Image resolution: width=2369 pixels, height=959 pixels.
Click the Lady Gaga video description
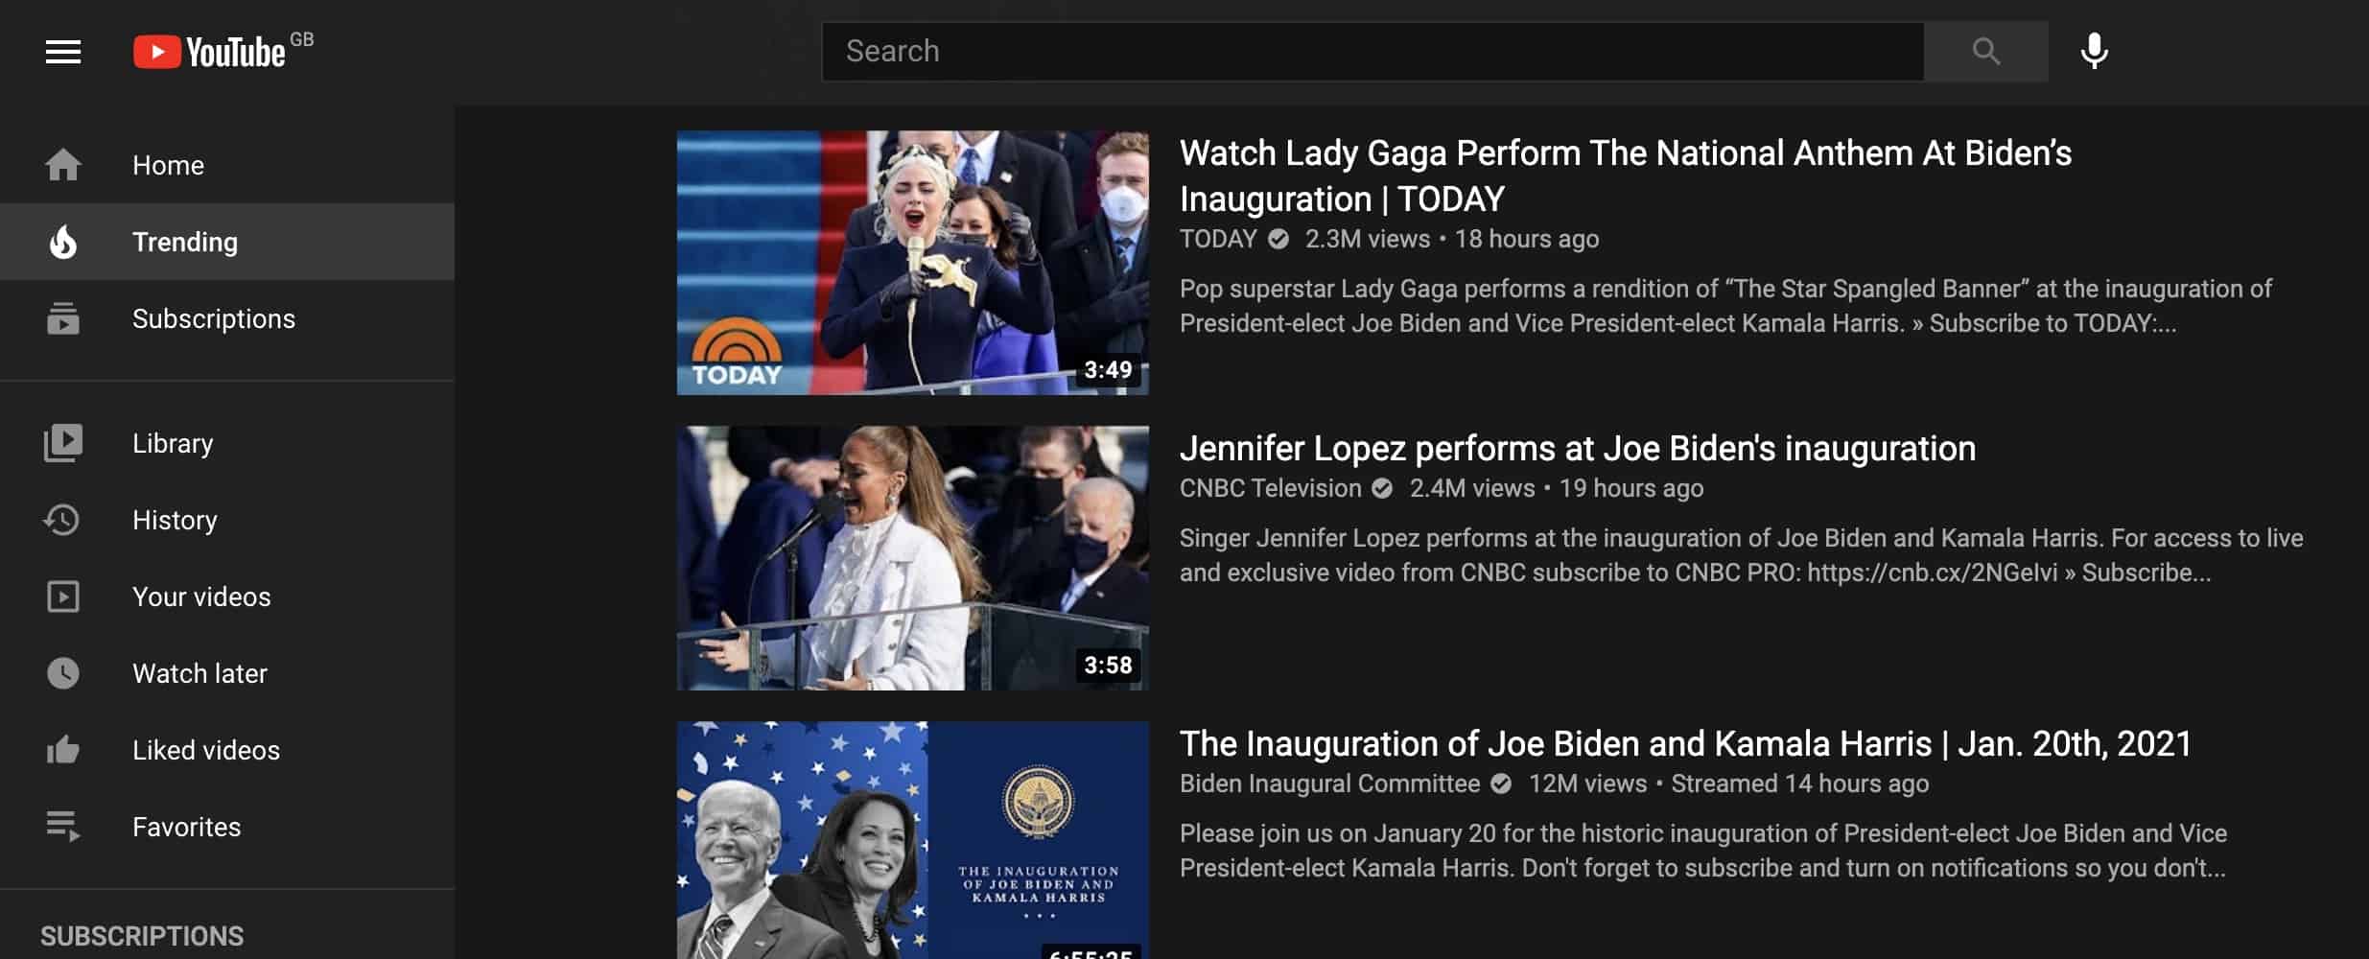click(1725, 306)
